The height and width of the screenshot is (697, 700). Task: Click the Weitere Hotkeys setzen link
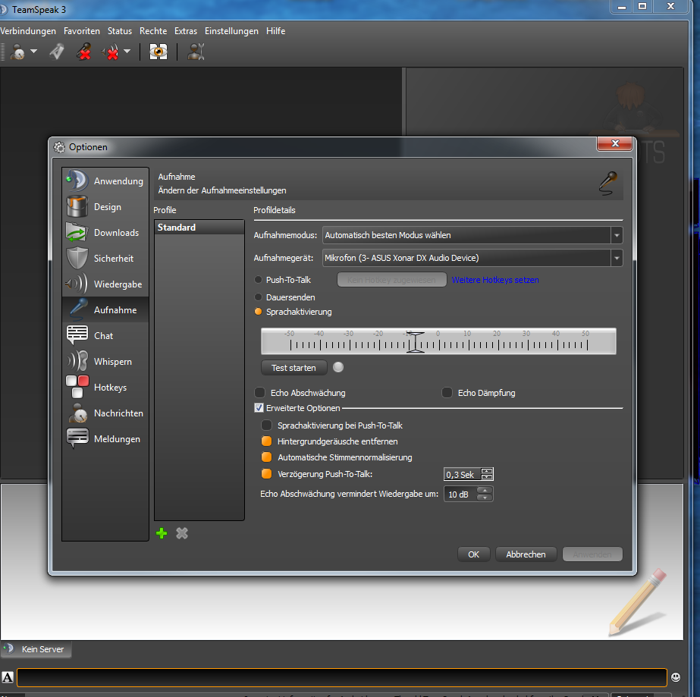tap(495, 280)
